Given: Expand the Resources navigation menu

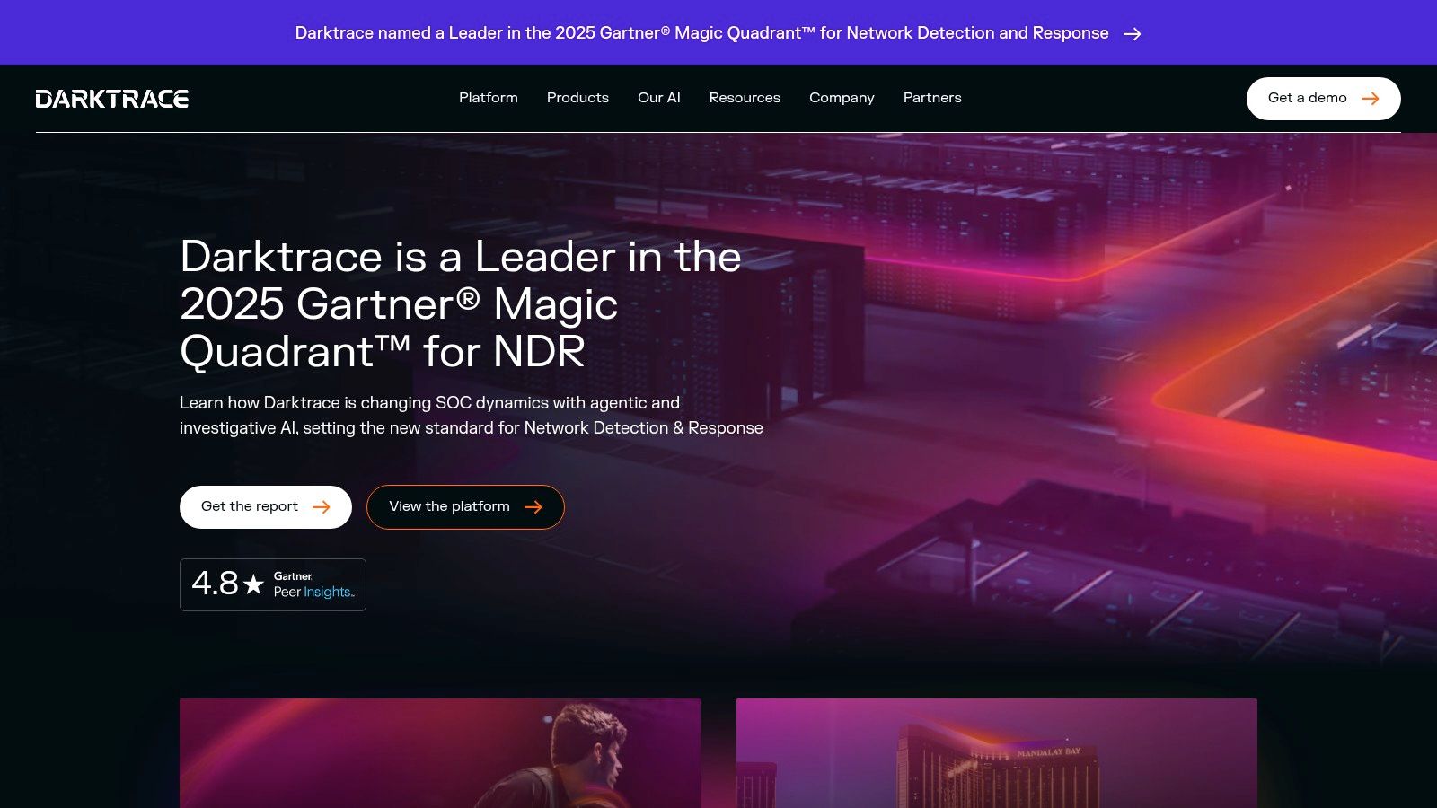Looking at the screenshot, I should (745, 98).
